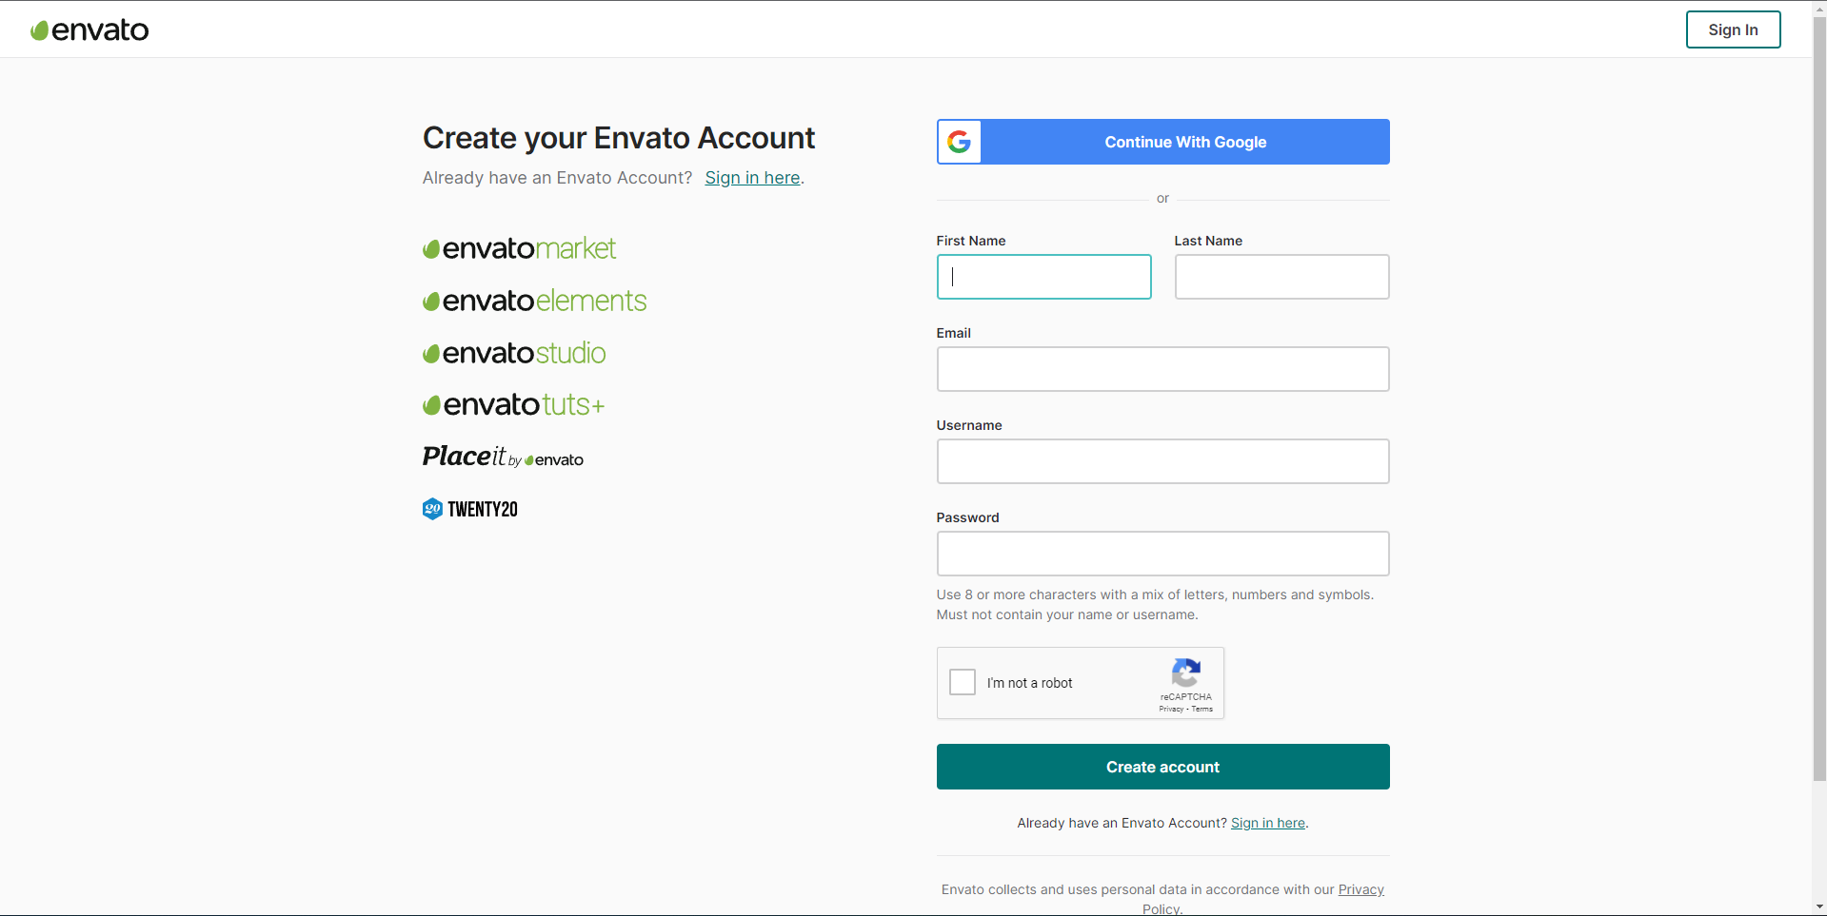The height and width of the screenshot is (916, 1827).
Task: Click the Envato Market logo
Action: pyautogui.click(x=518, y=248)
